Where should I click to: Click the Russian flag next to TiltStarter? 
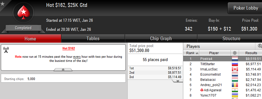pyautogui.click(x=235, y=64)
